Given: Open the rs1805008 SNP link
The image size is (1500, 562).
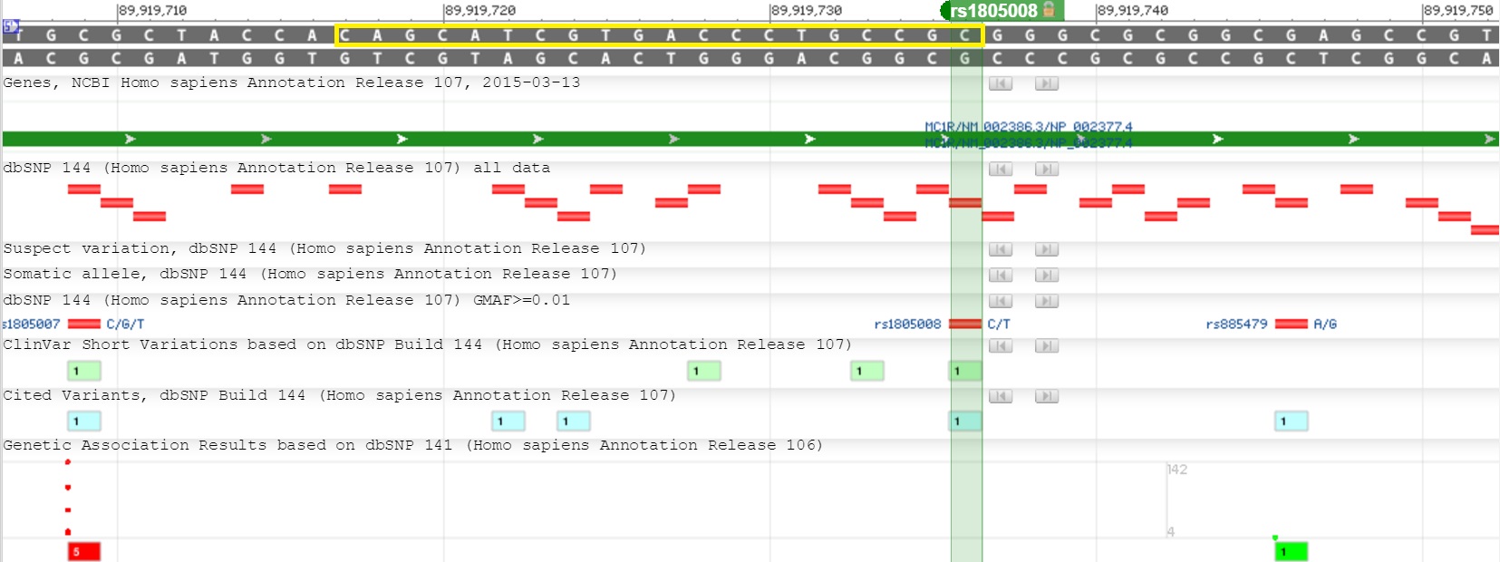Looking at the screenshot, I should coord(907,325).
